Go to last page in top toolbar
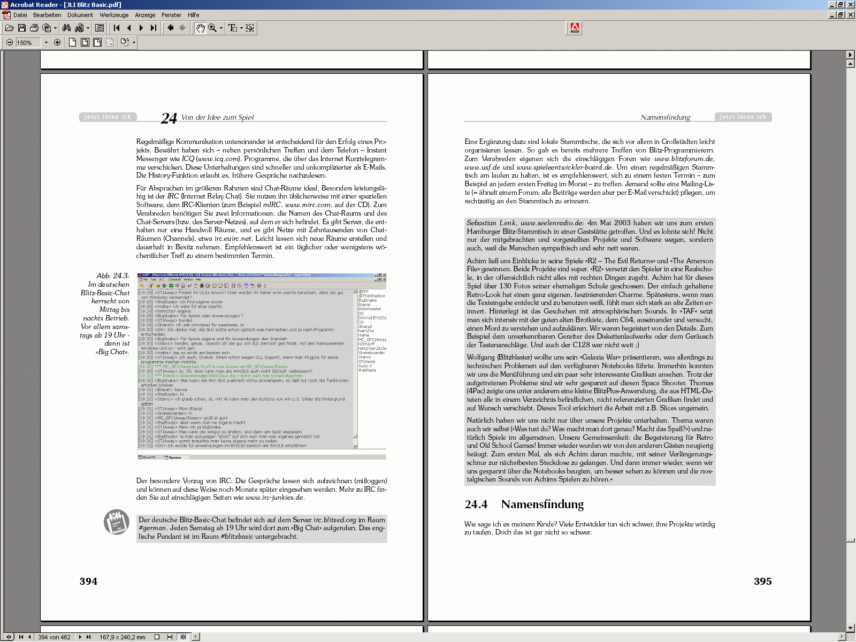Image resolution: width=856 pixels, height=642 pixels. coord(154,28)
